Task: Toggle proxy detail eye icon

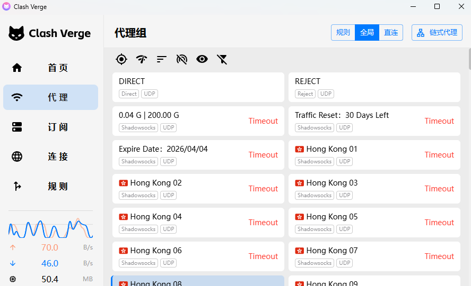Action: pyautogui.click(x=202, y=59)
